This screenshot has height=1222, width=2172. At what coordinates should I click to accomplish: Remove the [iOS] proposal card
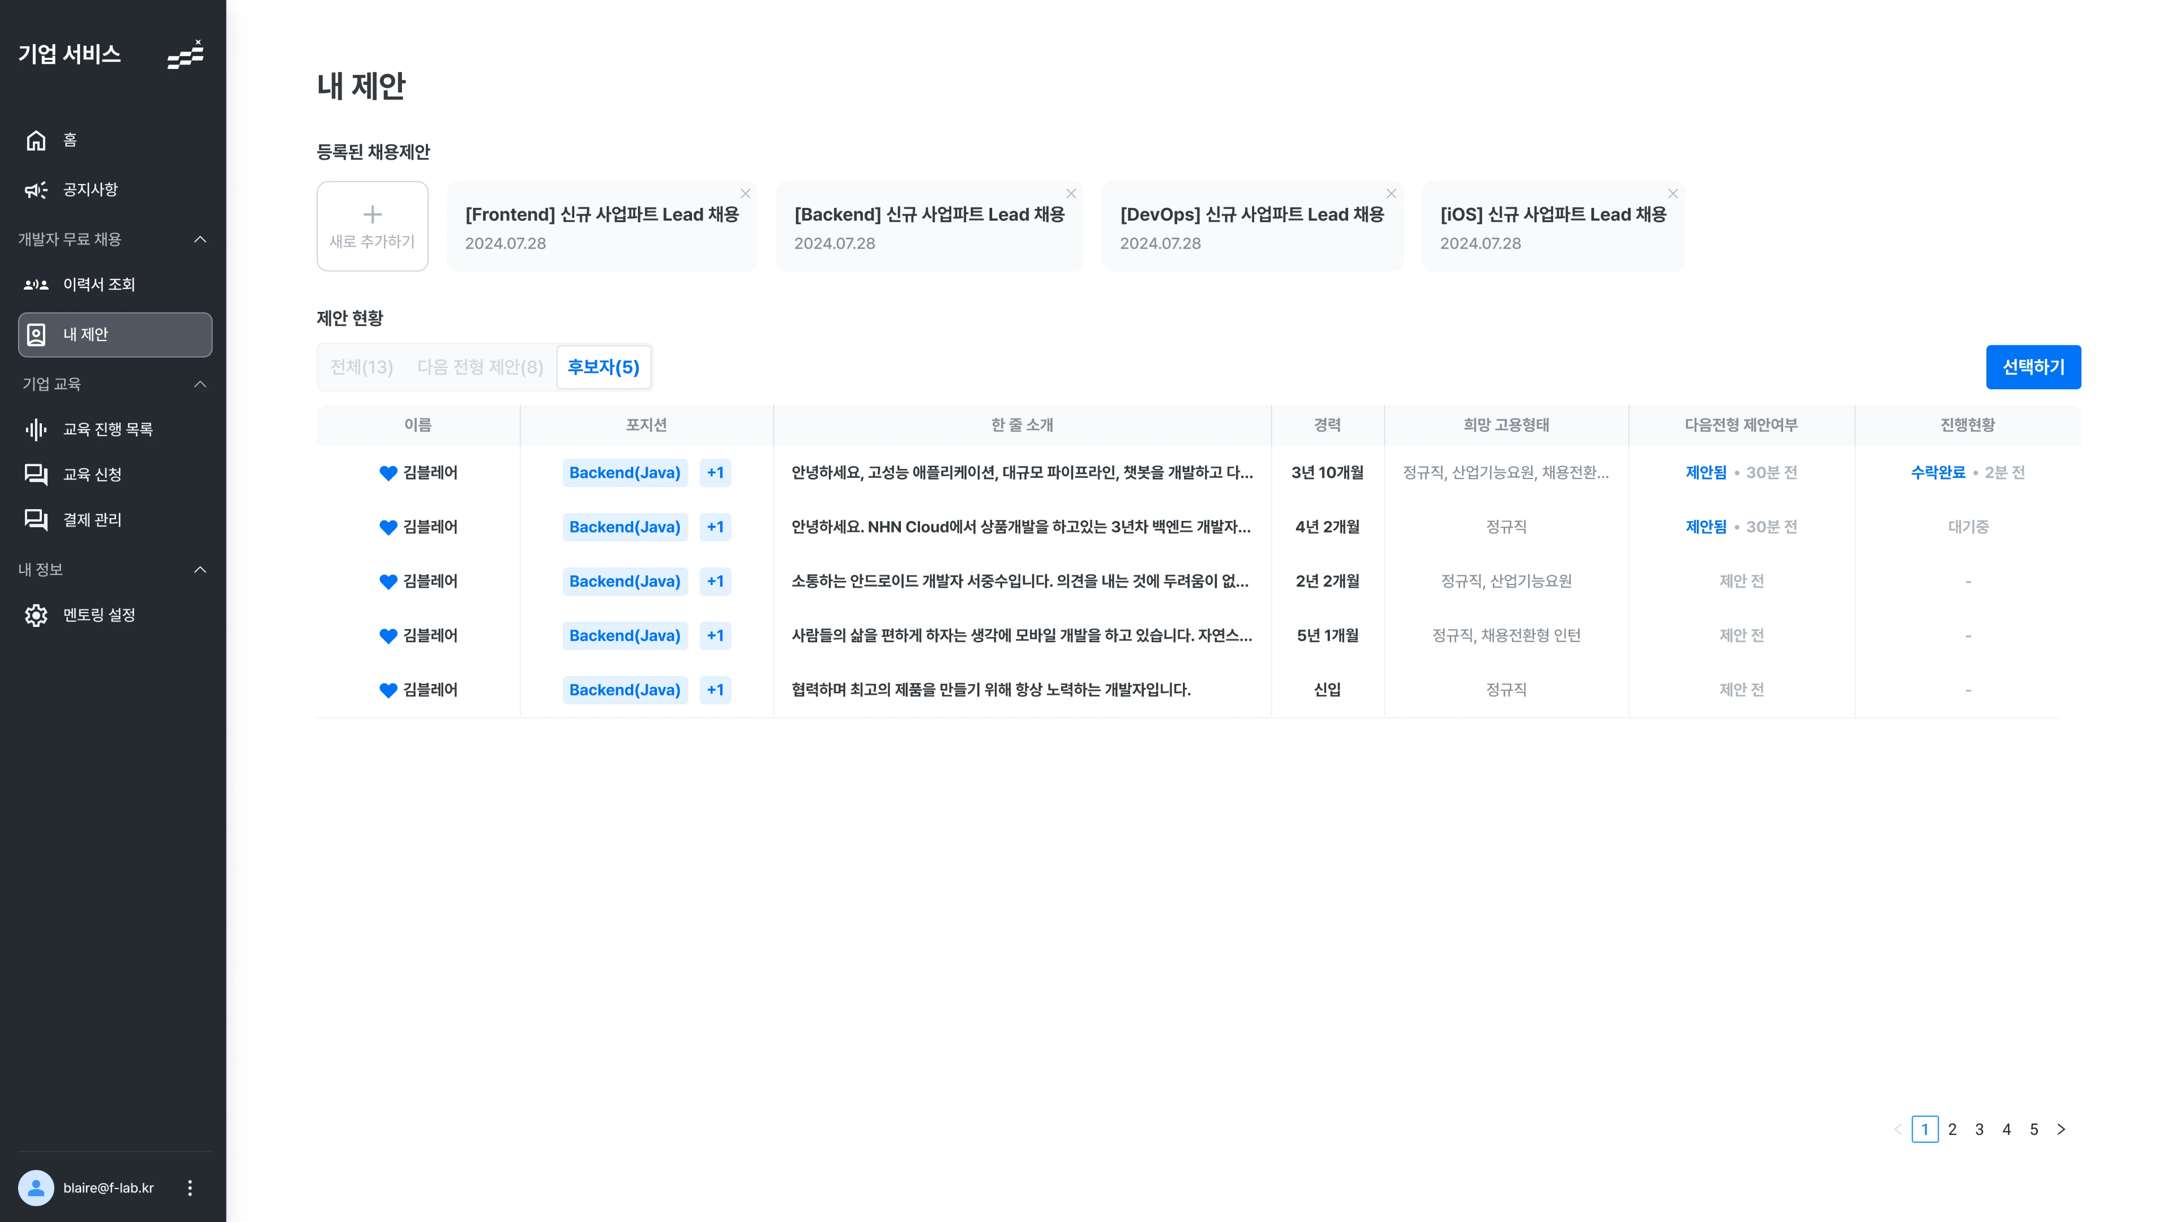(1673, 194)
